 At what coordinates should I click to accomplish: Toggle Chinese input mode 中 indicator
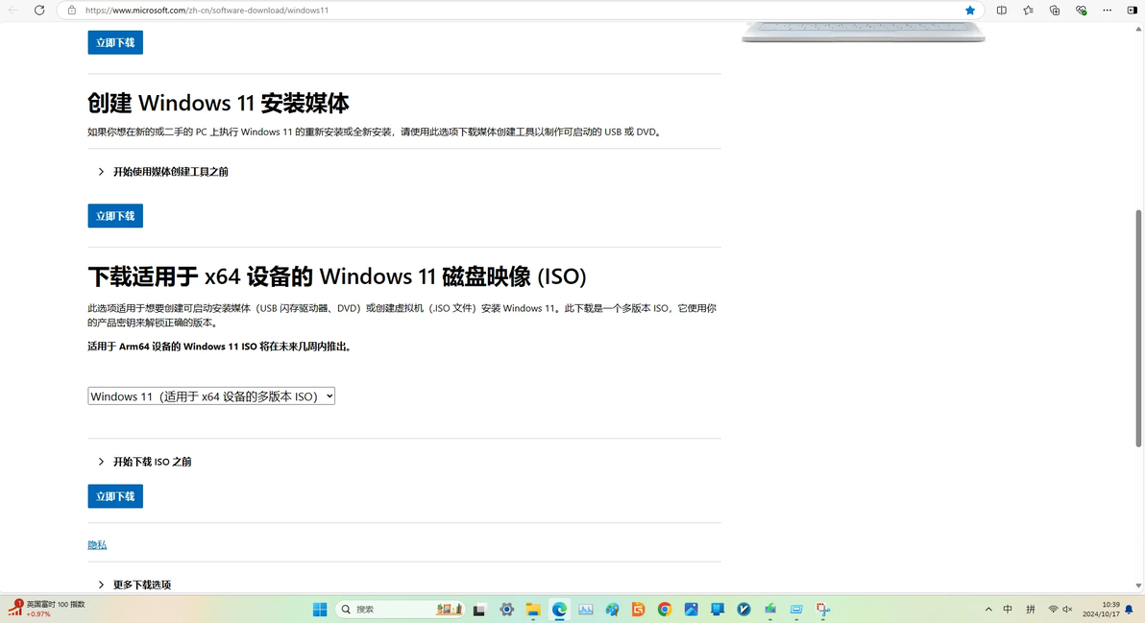pyautogui.click(x=1008, y=610)
